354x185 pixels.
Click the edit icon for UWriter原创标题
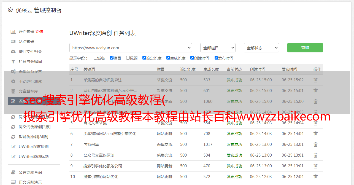tap(13, 157)
